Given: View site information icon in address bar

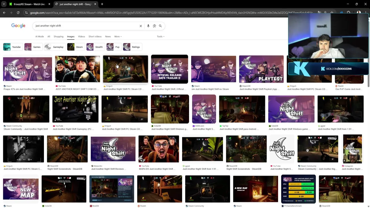Looking at the screenshot, I should [x=26, y=13].
